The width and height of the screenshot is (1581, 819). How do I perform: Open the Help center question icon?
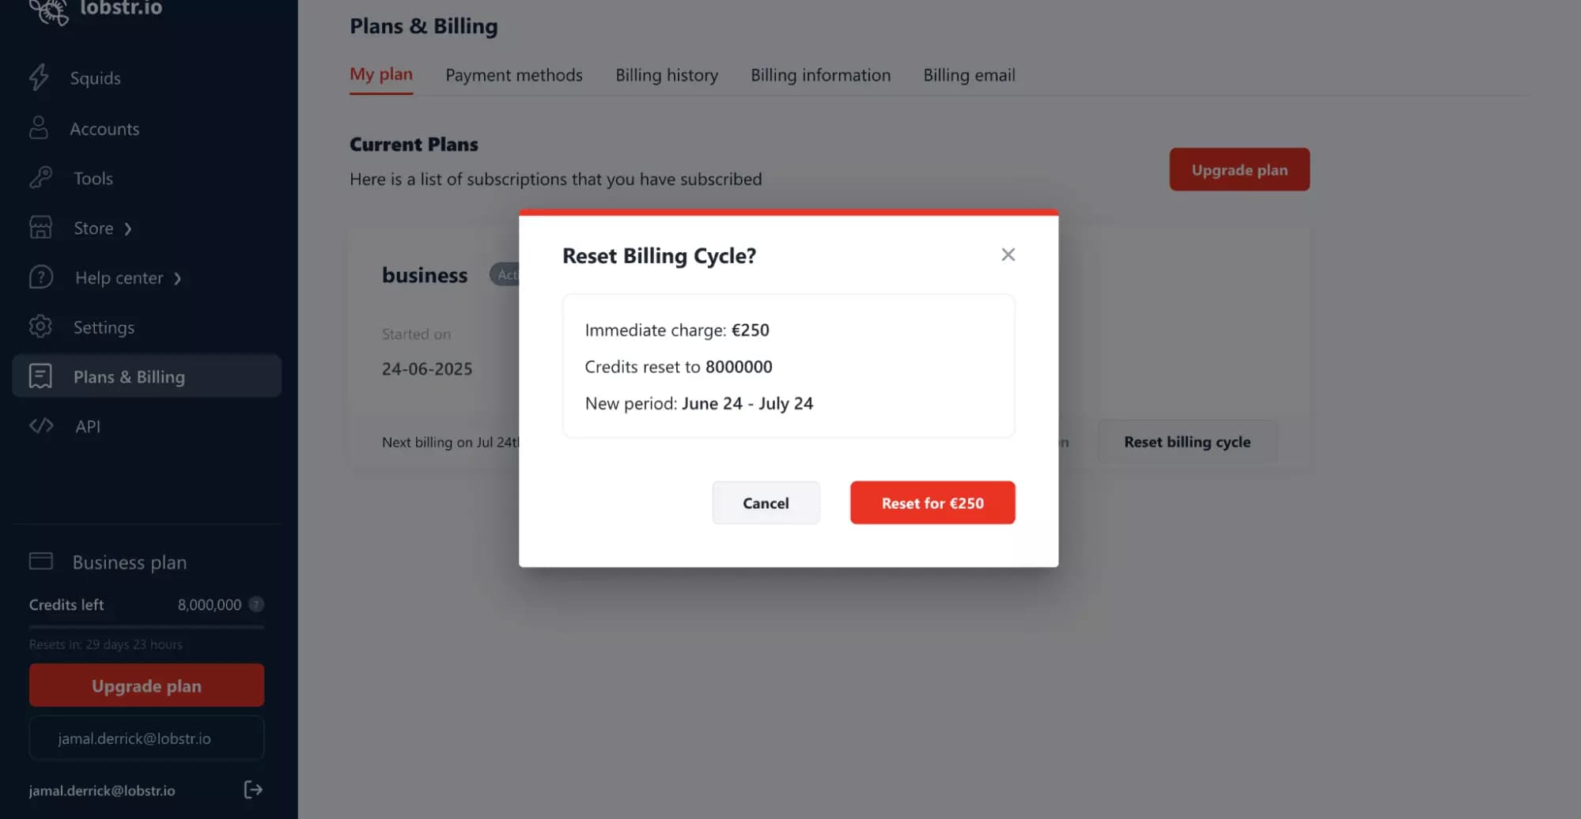pyautogui.click(x=40, y=277)
